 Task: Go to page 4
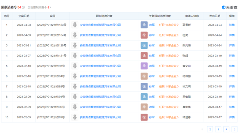click(x=226, y=129)
